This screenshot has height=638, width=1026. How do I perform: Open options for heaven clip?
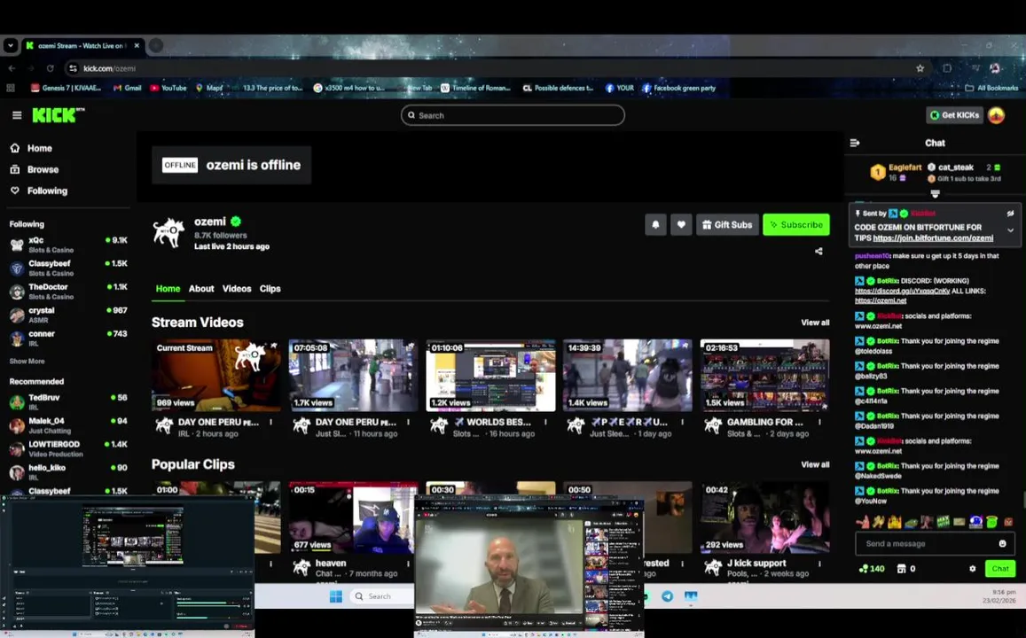pyautogui.click(x=408, y=564)
